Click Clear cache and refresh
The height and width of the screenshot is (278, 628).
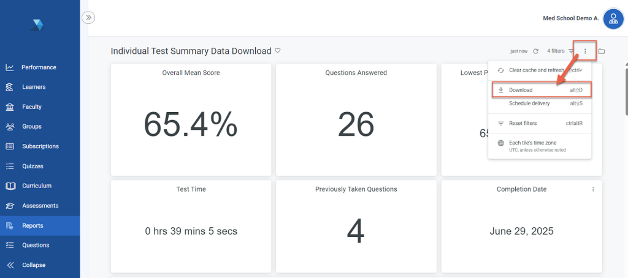(537, 70)
